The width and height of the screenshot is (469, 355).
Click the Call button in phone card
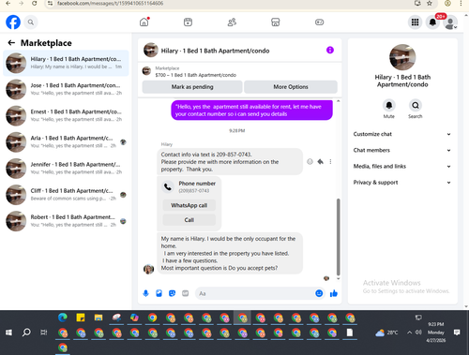pos(189,220)
